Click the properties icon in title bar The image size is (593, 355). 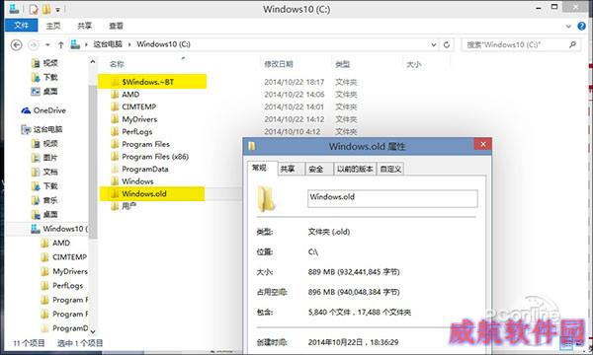[x=34, y=9]
